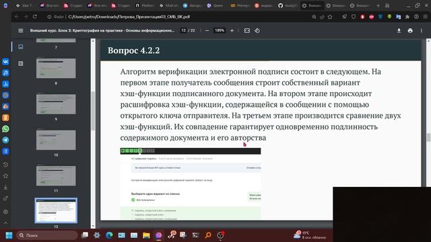Image resolution: width=431 pixels, height=242 pixels.
Task: Open browser history in sidebar
Action: click(5, 165)
